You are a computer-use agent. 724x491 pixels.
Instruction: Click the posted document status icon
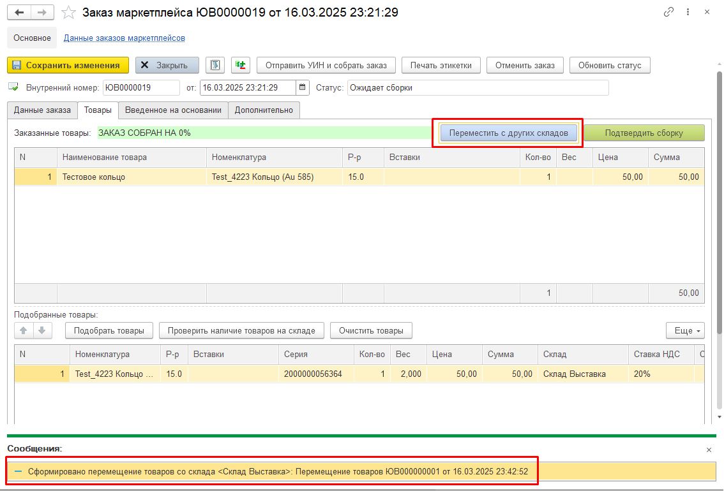13,87
